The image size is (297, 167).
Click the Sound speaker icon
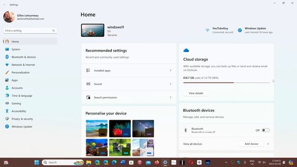pyautogui.click(x=88, y=84)
